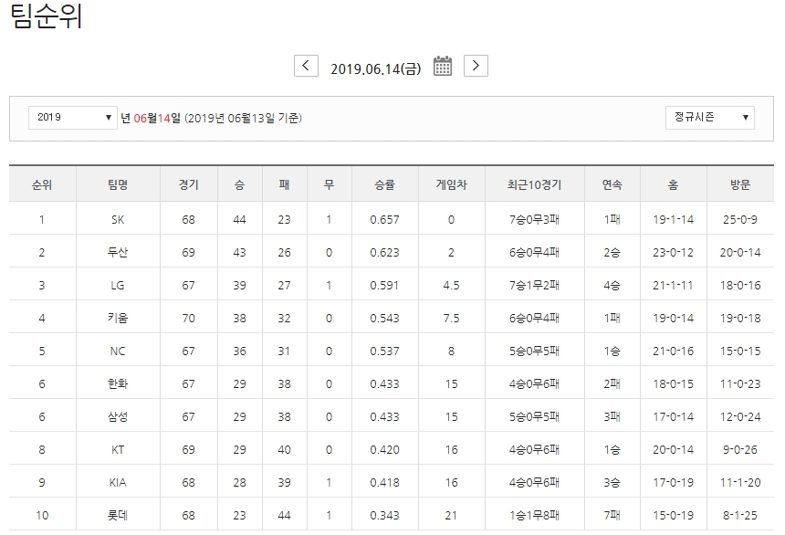
Task: Click the 홈 column header
Action: (x=673, y=184)
